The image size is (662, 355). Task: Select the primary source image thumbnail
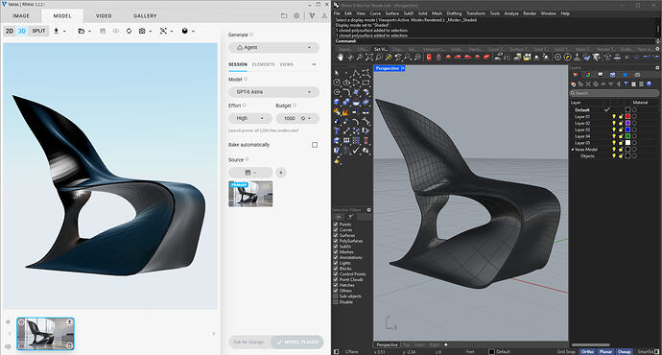pos(250,194)
